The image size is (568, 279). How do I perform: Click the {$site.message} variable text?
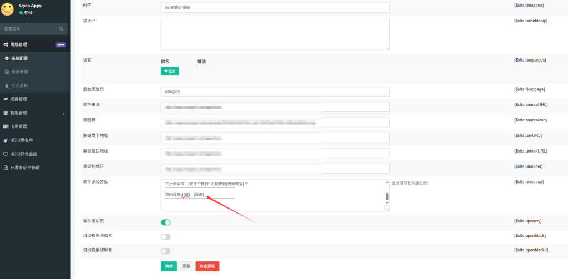(529, 182)
